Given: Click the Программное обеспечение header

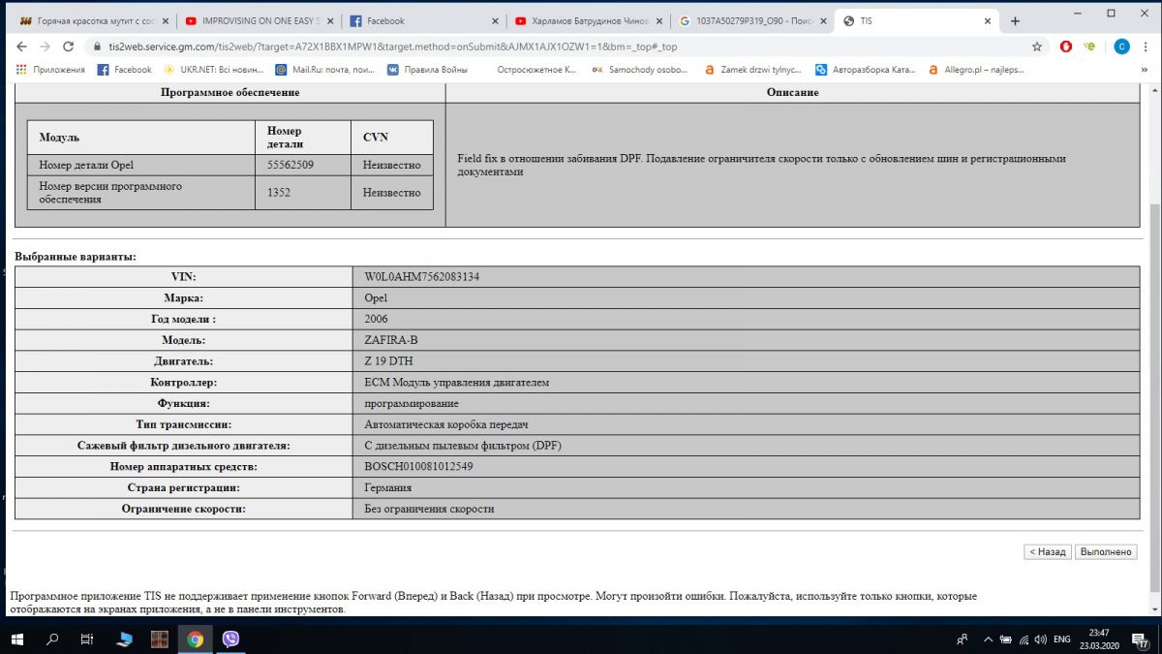Looking at the screenshot, I should (229, 92).
